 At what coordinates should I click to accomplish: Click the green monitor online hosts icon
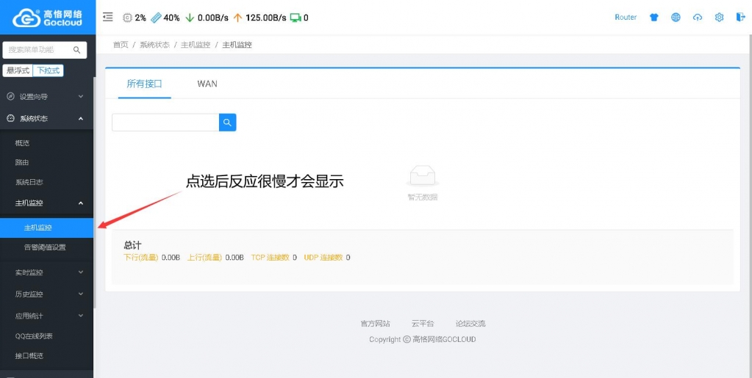click(296, 18)
